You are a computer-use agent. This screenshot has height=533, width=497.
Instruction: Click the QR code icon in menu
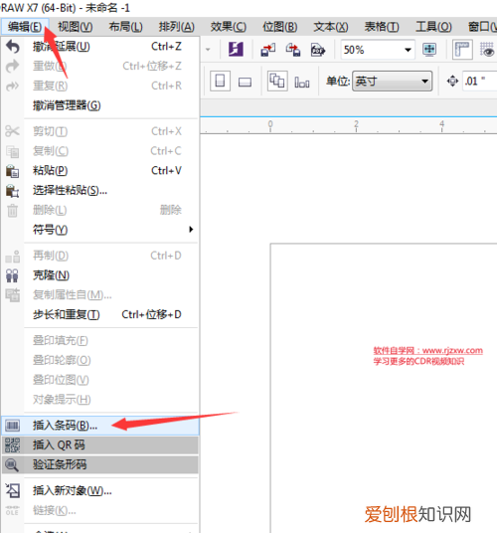13,444
